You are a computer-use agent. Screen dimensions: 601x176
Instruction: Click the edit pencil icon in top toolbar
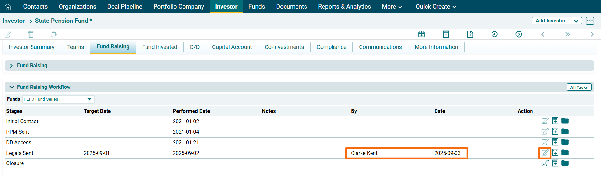pos(8,34)
